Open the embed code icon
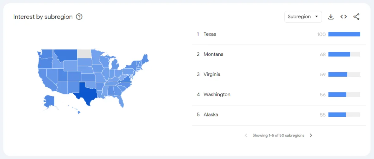 pyautogui.click(x=344, y=17)
